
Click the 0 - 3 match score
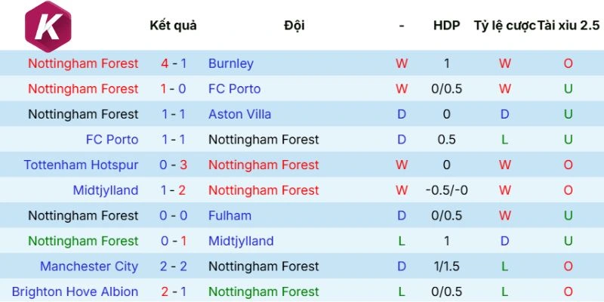click(x=173, y=165)
